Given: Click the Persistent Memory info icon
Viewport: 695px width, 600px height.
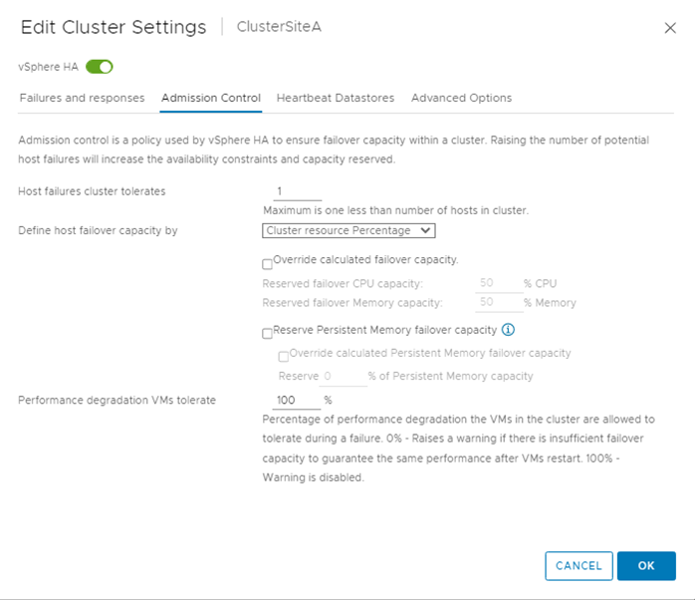Looking at the screenshot, I should pyautogui.click(x=508, y=330).
